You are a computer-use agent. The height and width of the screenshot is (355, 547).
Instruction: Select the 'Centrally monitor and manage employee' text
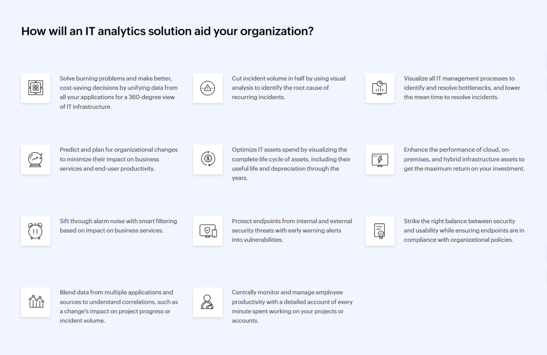pos(292,306)
